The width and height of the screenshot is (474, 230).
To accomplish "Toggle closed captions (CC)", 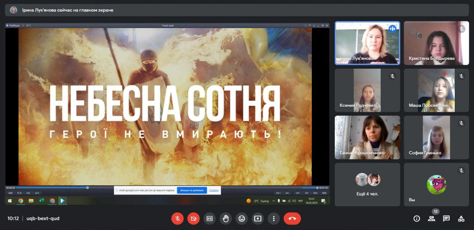I will click(209, 219).
